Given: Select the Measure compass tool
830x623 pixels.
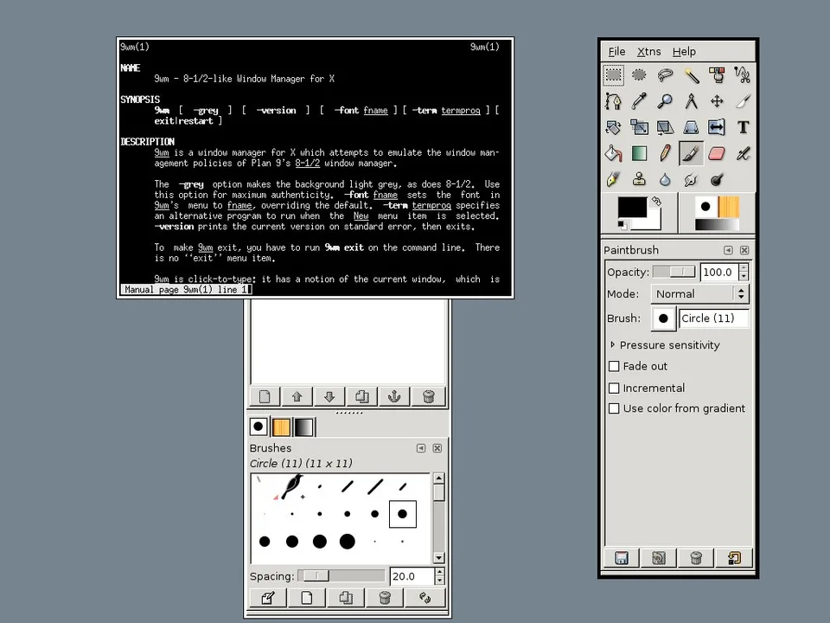Looking at the screenshot, I should click(692, 101).
